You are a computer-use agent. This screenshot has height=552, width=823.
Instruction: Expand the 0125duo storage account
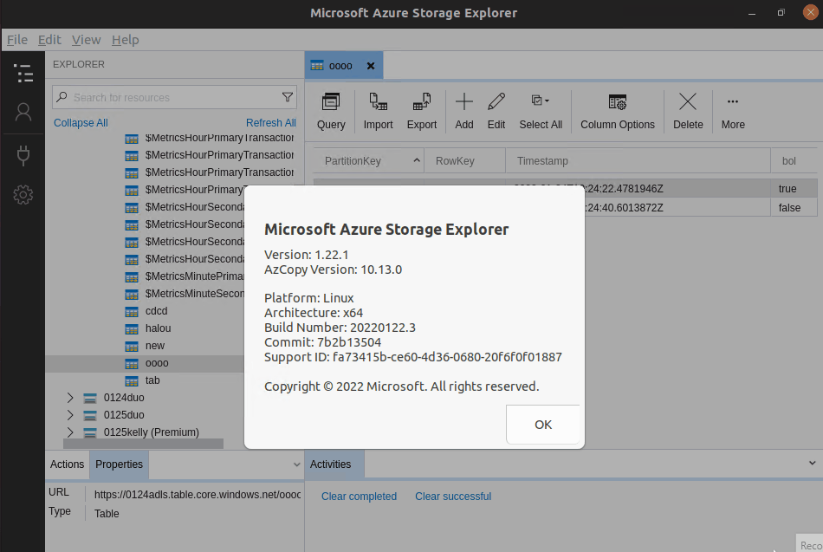tap(70, 415)
